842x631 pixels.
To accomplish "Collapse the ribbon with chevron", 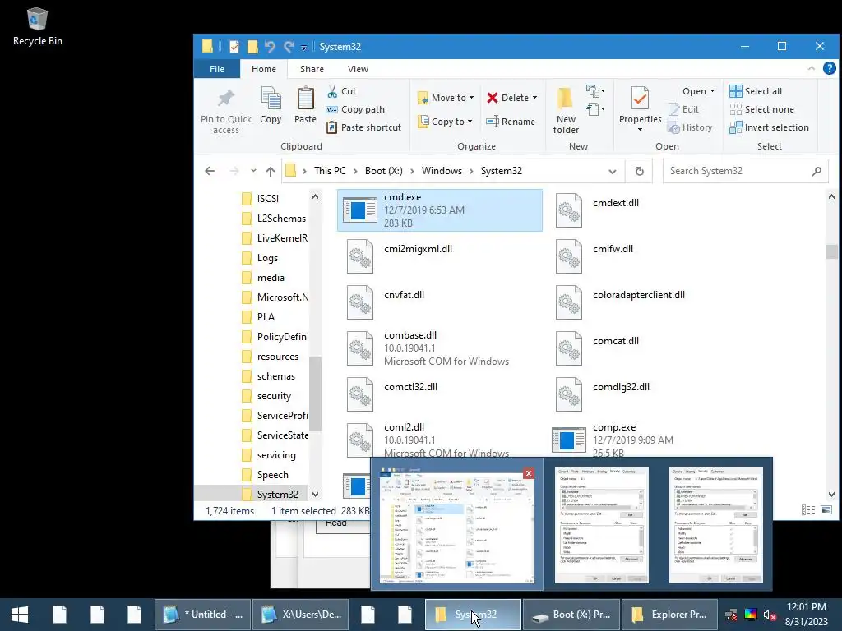I will coord(812,69).
